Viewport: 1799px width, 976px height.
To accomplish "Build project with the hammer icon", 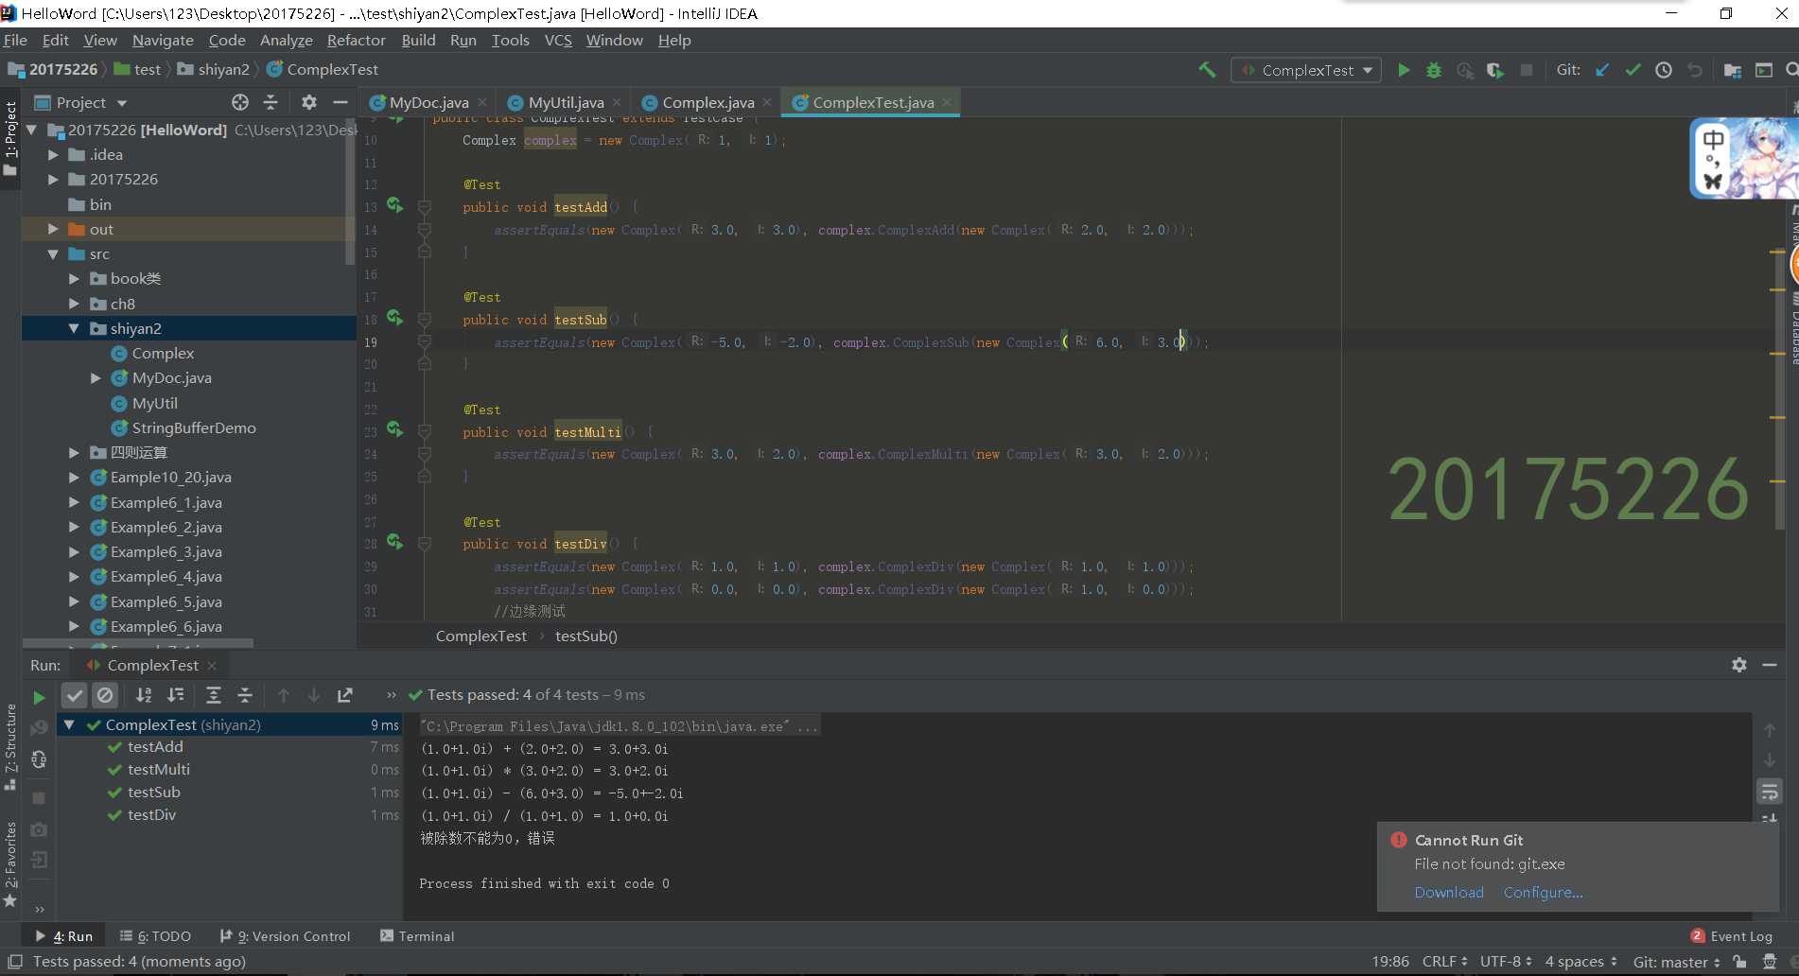I will pyautogui.click(x=1207, y=70).
